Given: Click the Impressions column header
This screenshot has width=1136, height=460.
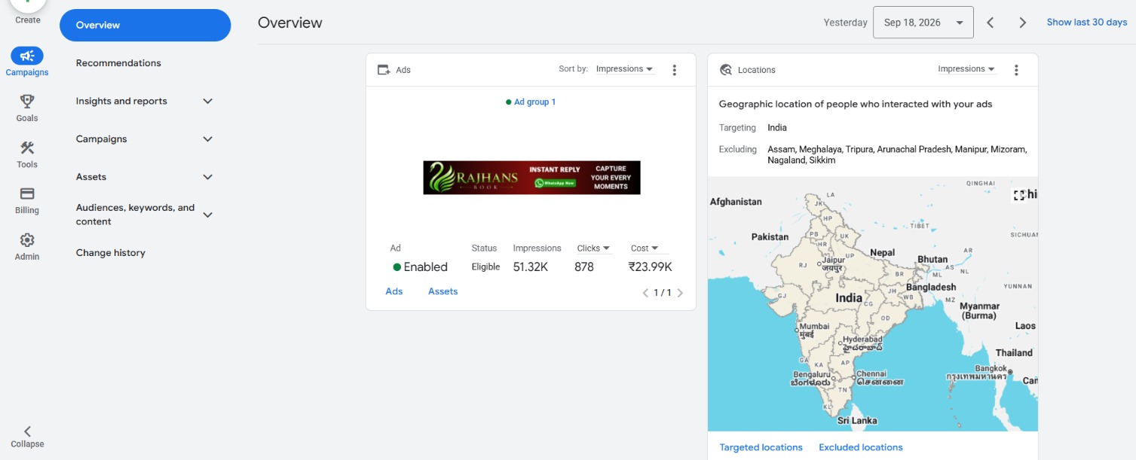Looking at the screenshot, I should pos(537,248).
